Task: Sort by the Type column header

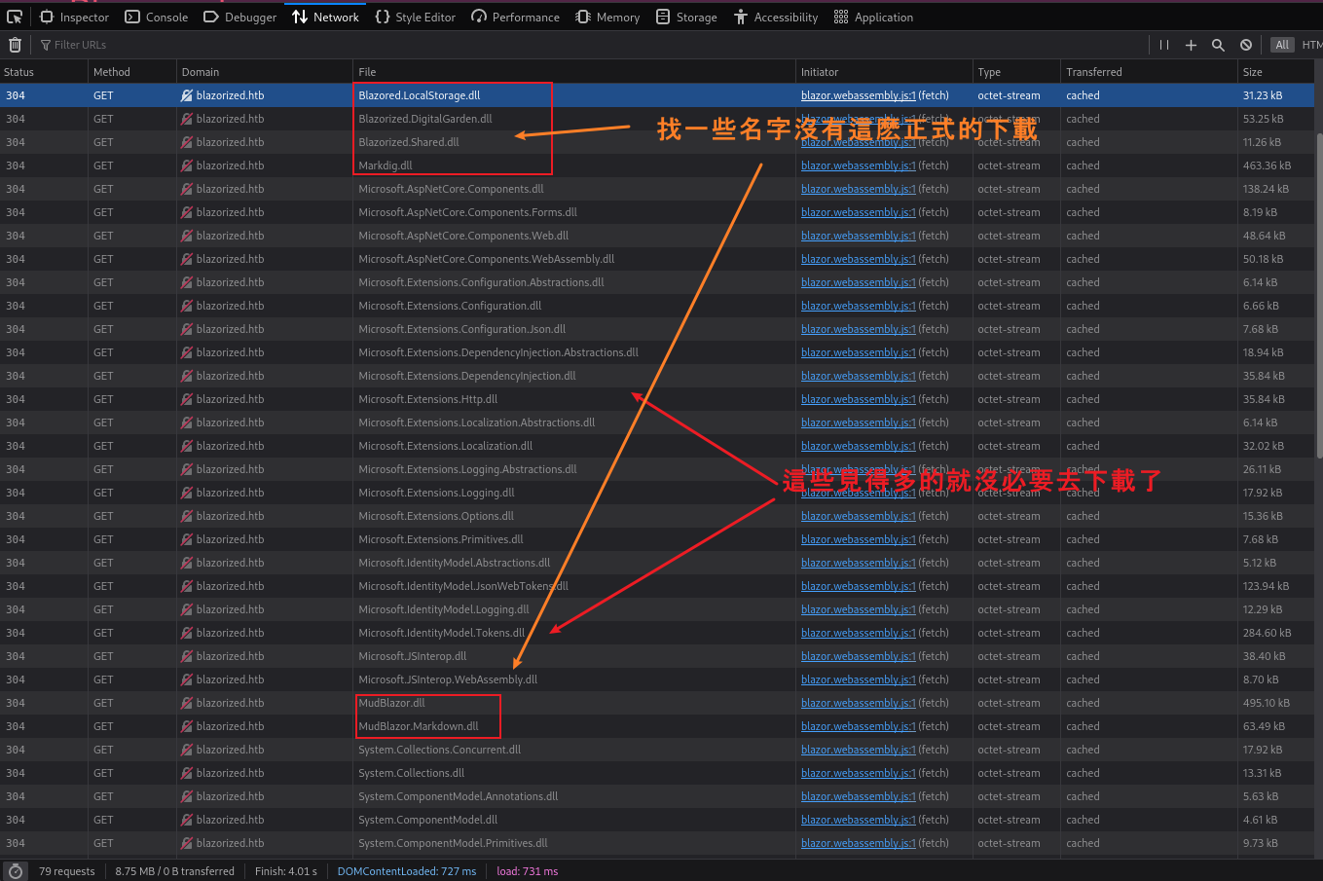Action: tap(1016, 72)
